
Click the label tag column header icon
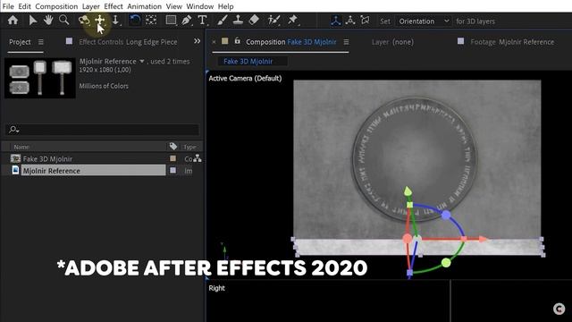click(x=172, y=147)
